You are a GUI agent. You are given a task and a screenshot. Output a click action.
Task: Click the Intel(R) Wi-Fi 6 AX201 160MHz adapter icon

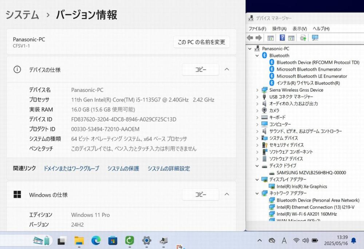click(272, 214)
